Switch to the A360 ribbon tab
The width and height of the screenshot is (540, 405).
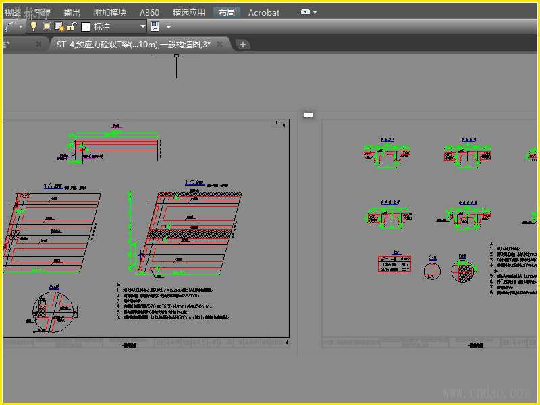coord(149,12)
